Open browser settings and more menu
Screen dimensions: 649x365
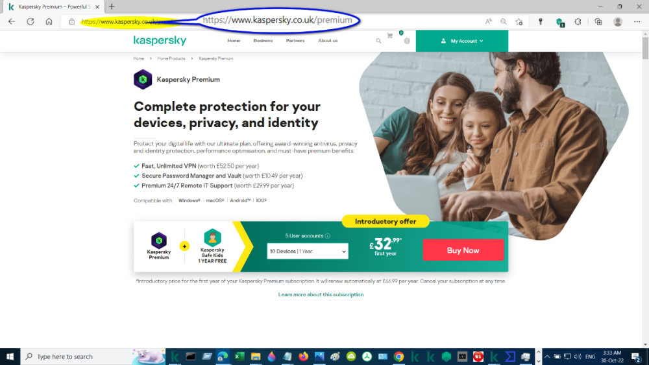(637, 21)
